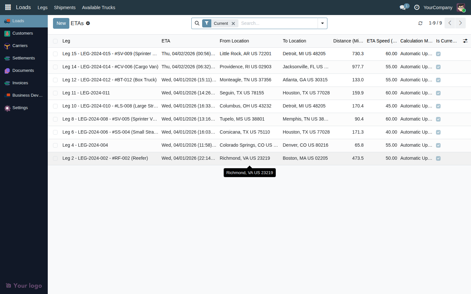Screen dimensions: 471x294
Task: Remove the Current filter with the X
Action: (x=233, y=24)
